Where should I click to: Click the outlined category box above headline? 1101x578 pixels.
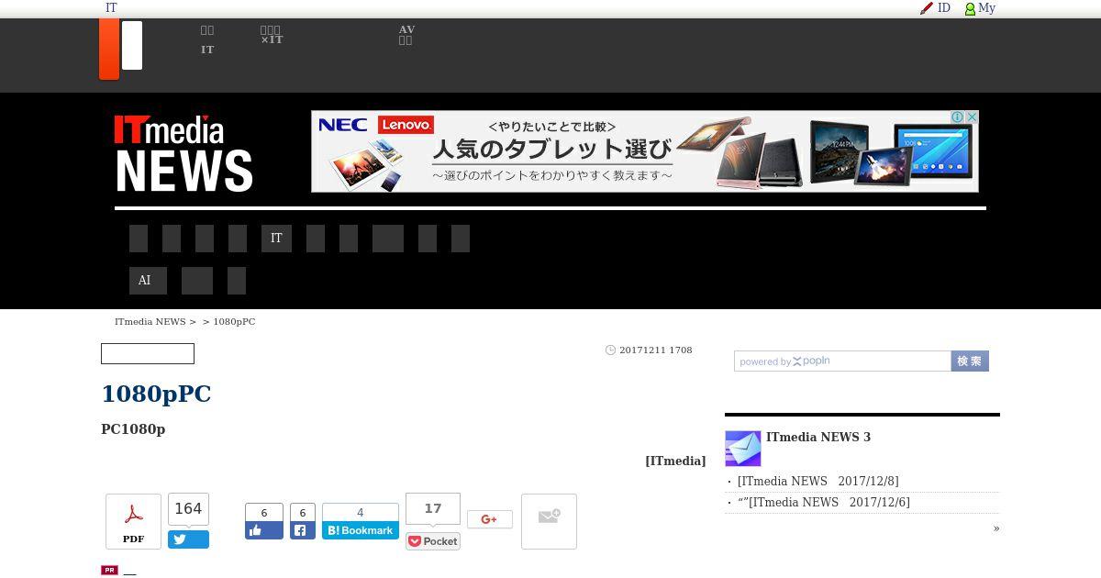(148, 353)
